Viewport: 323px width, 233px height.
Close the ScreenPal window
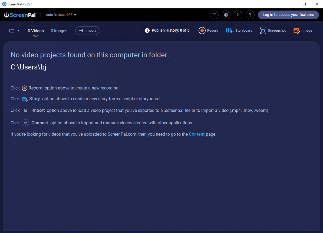click(317, 4)
